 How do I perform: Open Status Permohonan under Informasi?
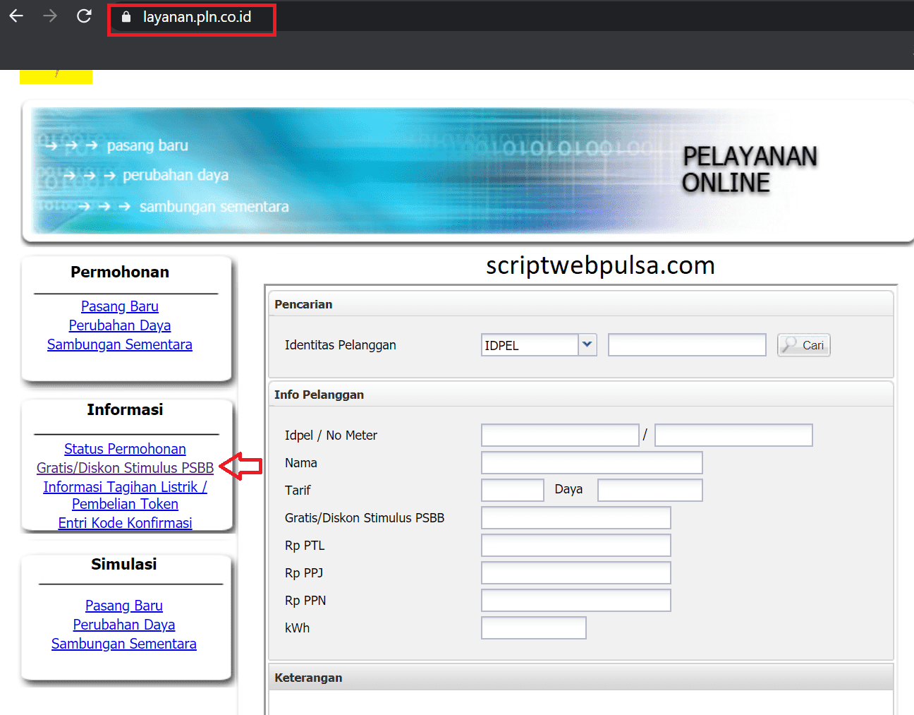pyautogui.click(x=125, y=449)
